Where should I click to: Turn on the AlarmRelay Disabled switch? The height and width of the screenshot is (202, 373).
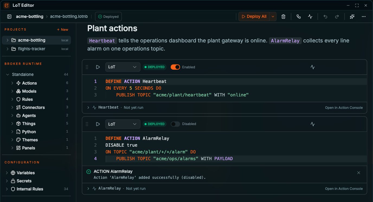[175, 124]
